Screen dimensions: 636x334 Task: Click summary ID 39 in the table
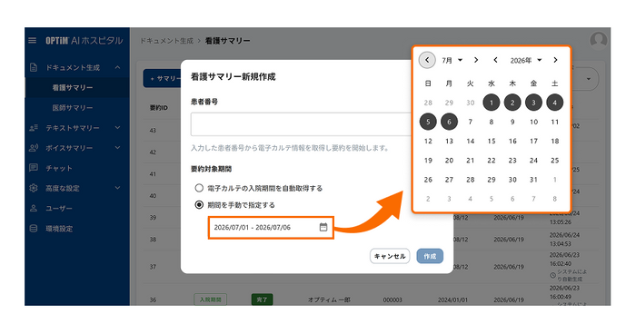point(153,218)
